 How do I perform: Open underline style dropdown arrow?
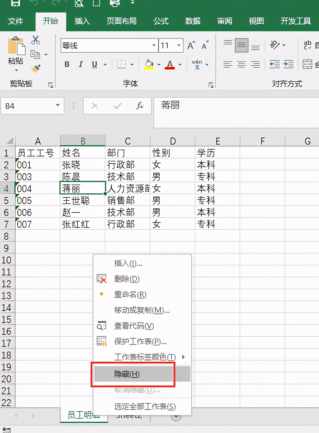pyautogui.click(x=105, y=65)
